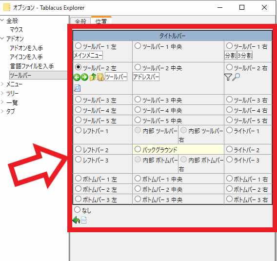Viewport: 277px width, 261px height.
Task: Click the 3分割 addon button
Action: [245, 55]
